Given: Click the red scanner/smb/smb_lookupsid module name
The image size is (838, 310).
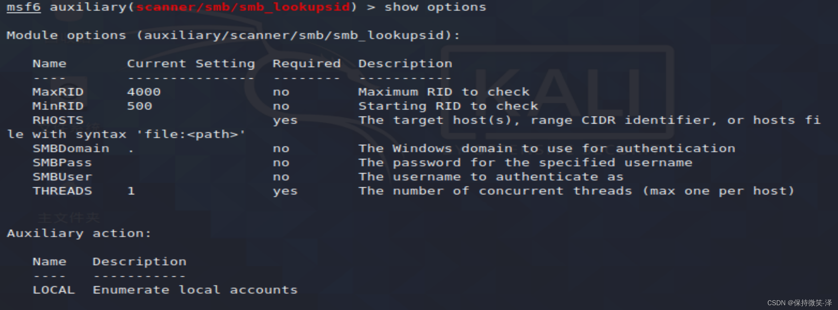Looking at the screenshot, I should tap(243, 7).
